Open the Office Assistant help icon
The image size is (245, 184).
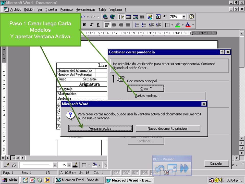click(x=192, y=17)
